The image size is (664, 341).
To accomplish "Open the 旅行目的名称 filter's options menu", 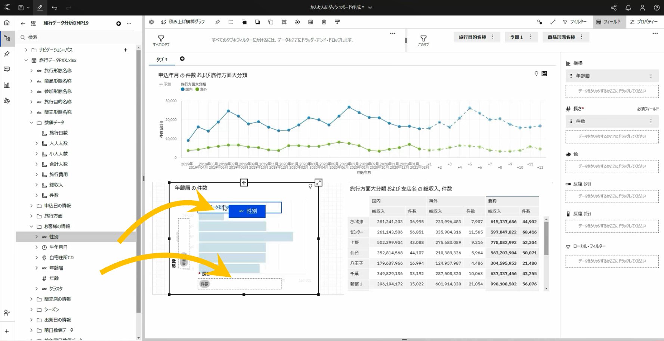I will click(x=493, y=37).
